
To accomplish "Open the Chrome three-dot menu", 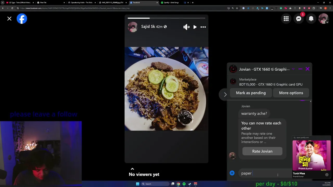I will (x=330, y=8).
